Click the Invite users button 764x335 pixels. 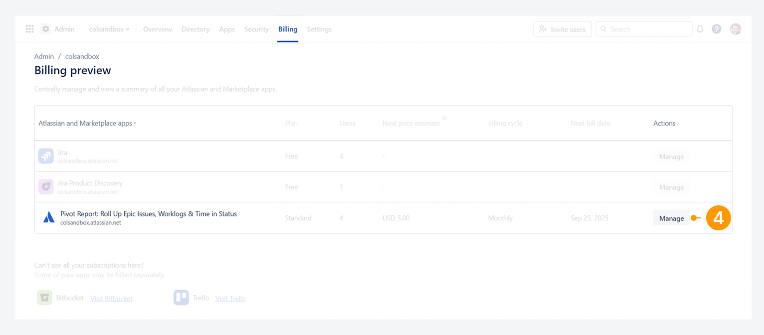coord(563,29)
